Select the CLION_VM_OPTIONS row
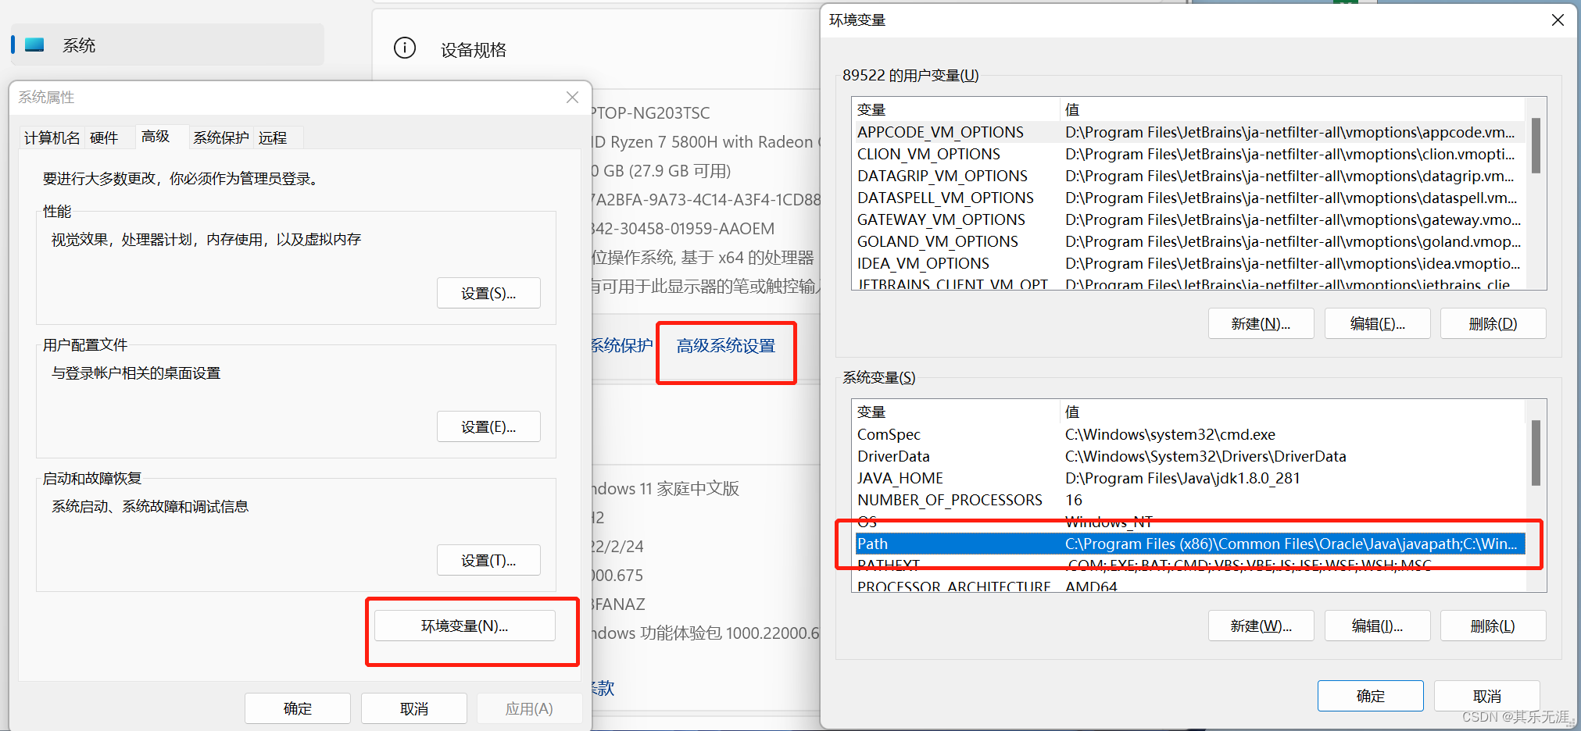Image resolution: width=1581 pixels, height=731 pixels. click(1189, 154)
